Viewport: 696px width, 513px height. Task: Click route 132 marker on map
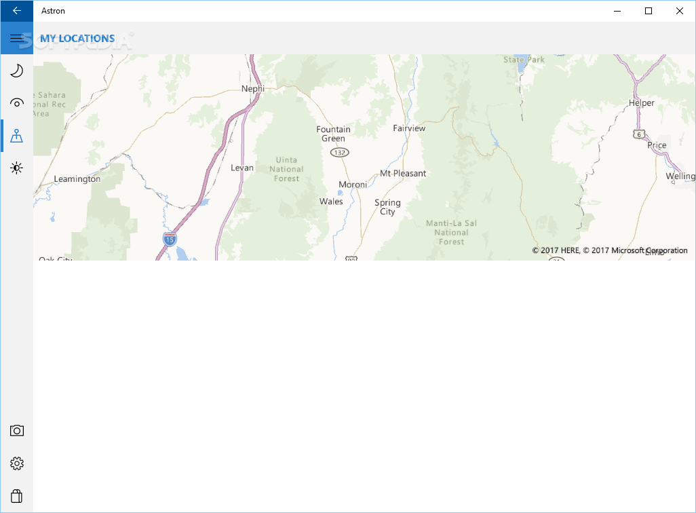click(x=340, y=153)
